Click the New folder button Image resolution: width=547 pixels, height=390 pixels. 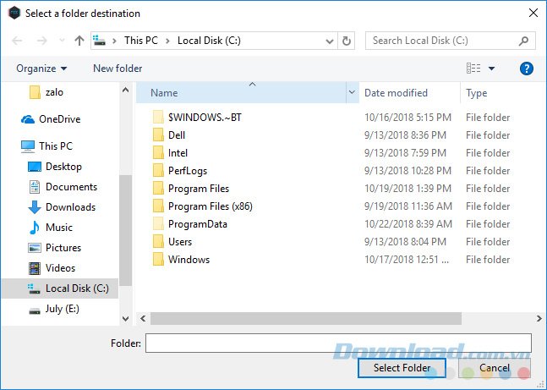[118, 69]
